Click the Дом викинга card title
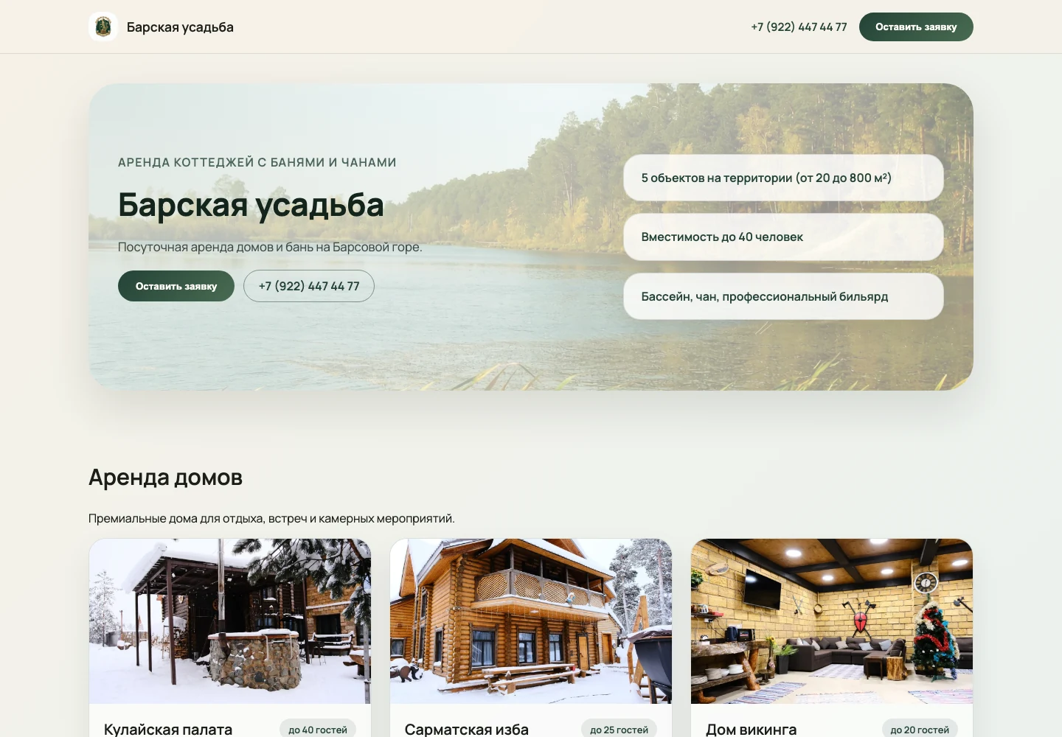The width and height of the screenshot is (1062, 737). click(752, 729)
